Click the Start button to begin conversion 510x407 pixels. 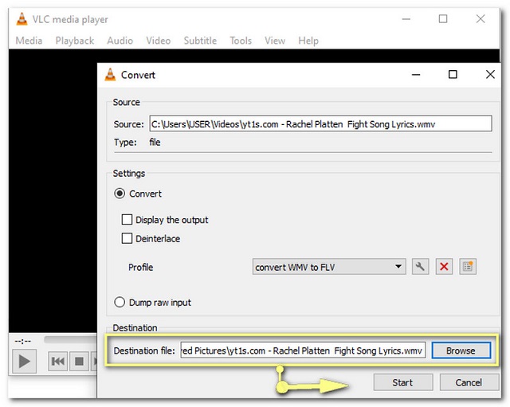(403, 382)
